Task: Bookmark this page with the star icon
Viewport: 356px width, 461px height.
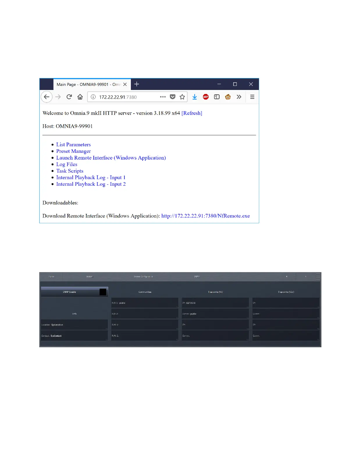Action: click(182, 97)
